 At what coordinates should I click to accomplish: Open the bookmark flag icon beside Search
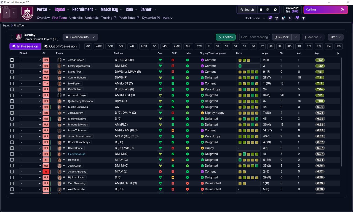[x=261, y=10]
